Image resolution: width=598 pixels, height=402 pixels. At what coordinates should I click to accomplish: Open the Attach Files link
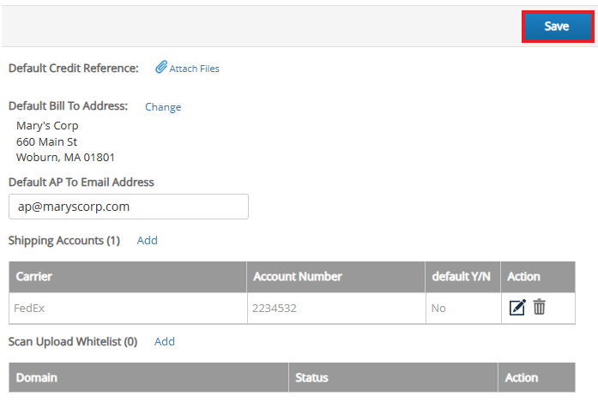(194, 69)
